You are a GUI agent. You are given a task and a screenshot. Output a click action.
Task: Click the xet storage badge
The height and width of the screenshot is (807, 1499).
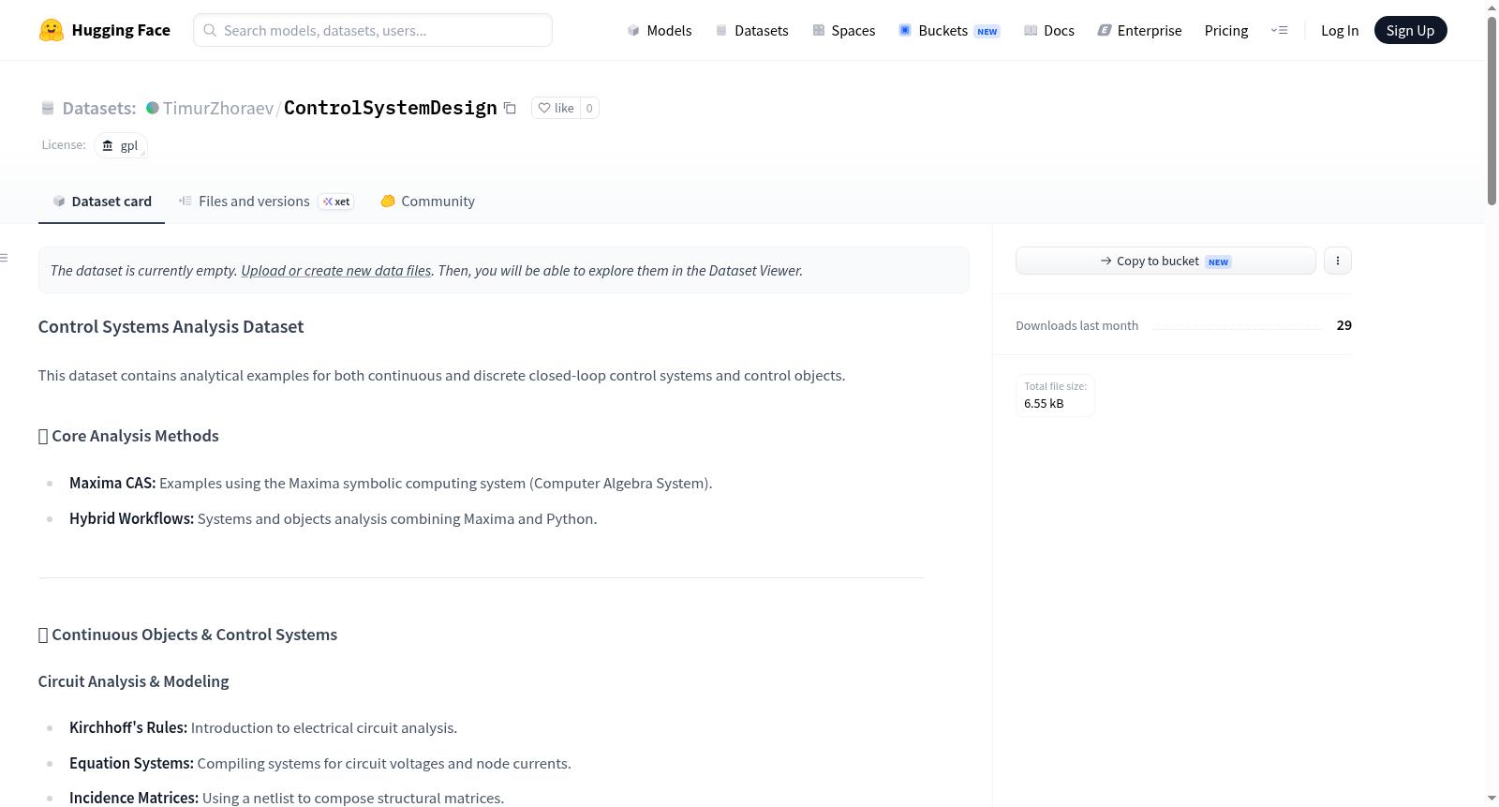coord(336,202)
